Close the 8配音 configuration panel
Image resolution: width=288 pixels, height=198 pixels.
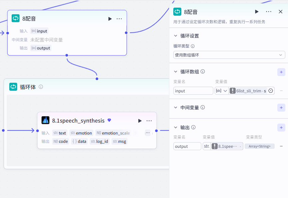click(x=280, y=12)
